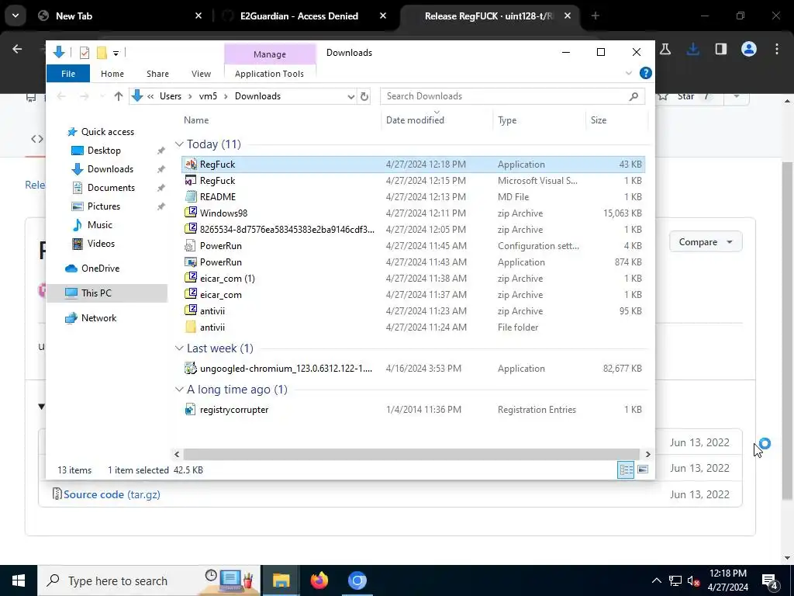Refresh the Downloads folder view

(364, 96)
